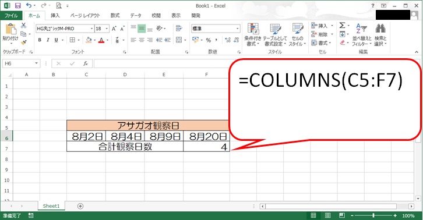Apply the yellow fill color bucket
This screenshot has height=220, width=423.
pos(89,40)
